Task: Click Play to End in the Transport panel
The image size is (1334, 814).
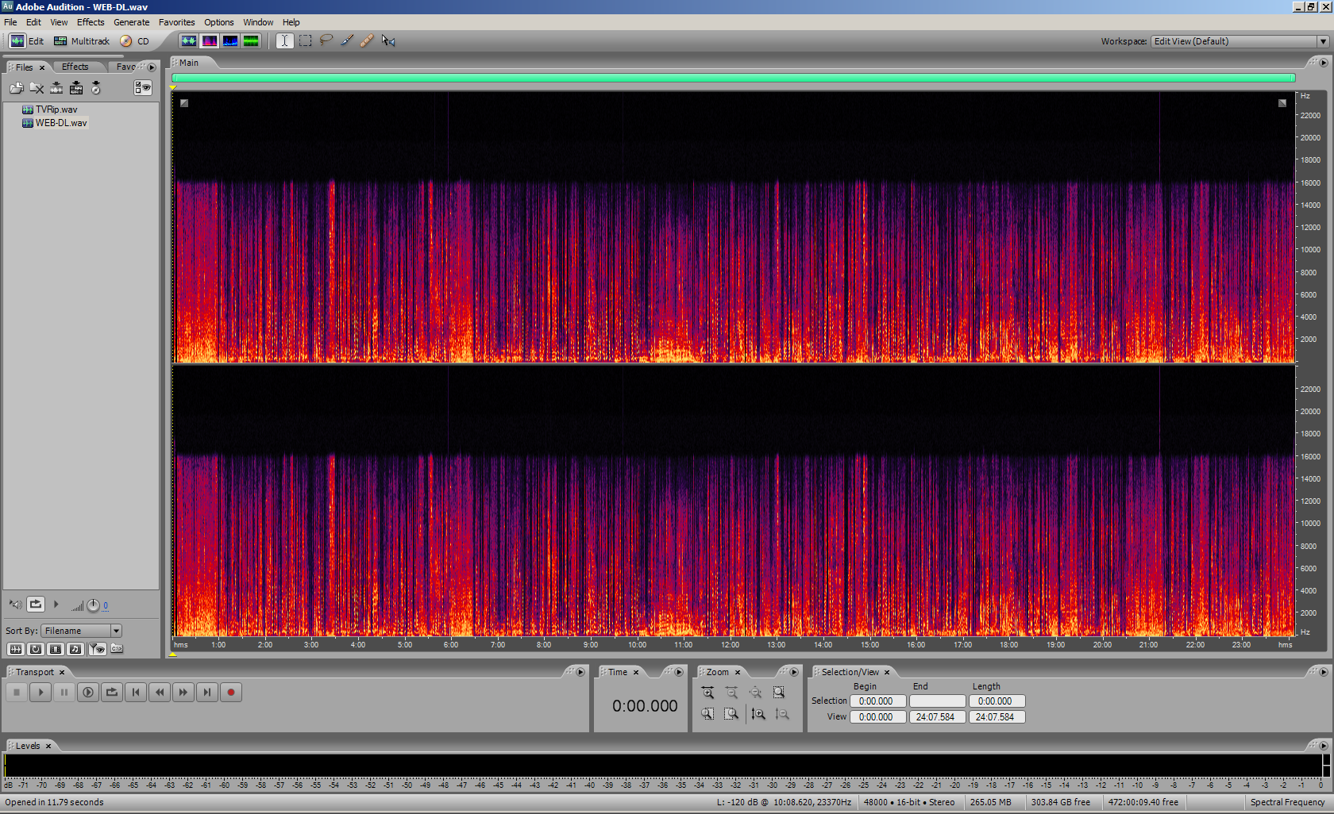Action: [88, 693]
